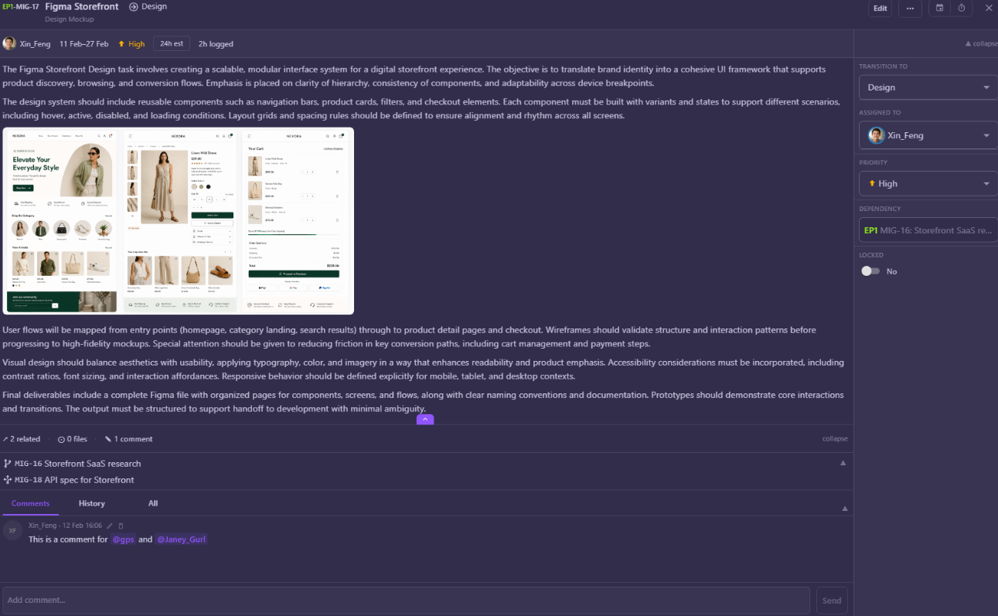The height and width of the screenshot is (616, 998).
Task: Click the pencil icon beside 1 comment
Action: 108,438
